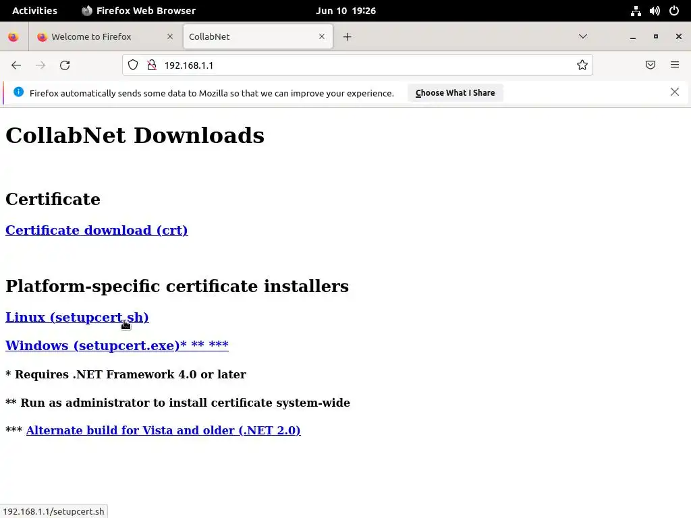Click the Certificate section heading
Viewport: 691px width, 518px height.
53,199
